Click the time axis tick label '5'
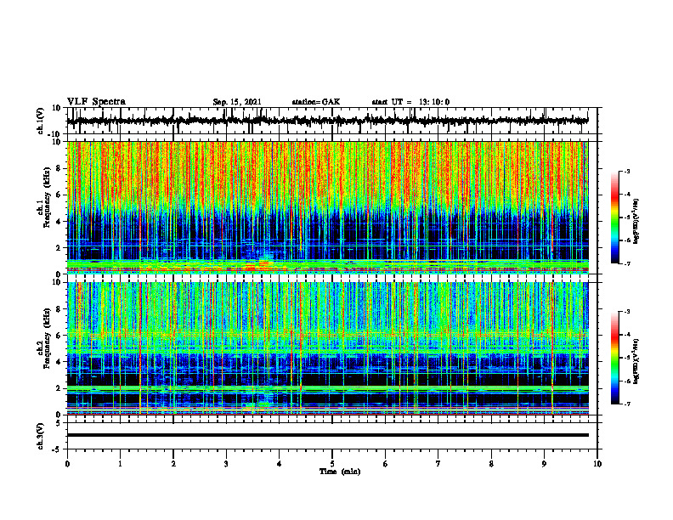673x520 pixels. (332, 464)
